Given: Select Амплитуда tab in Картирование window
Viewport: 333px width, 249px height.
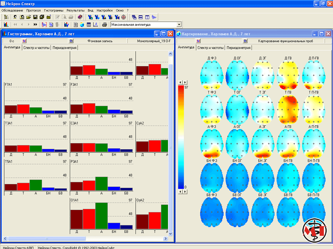Looking at the screenshot, I should [x=186, y=47].
